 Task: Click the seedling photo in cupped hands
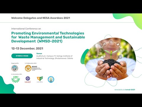(x=110, y=59)
